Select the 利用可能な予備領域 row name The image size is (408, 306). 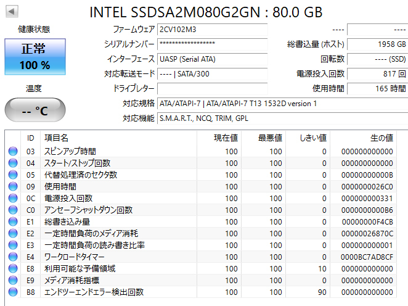click(80, 268)
